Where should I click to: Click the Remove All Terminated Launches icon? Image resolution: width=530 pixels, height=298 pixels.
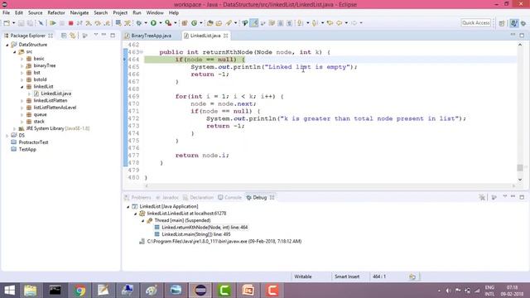click(482, 197)
